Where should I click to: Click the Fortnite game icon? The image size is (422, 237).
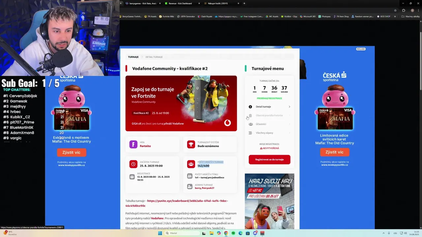point(133,145)
